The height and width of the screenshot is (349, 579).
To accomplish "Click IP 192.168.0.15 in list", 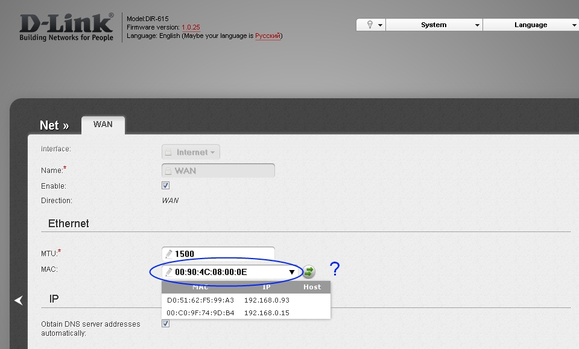I will click(267, 313).
